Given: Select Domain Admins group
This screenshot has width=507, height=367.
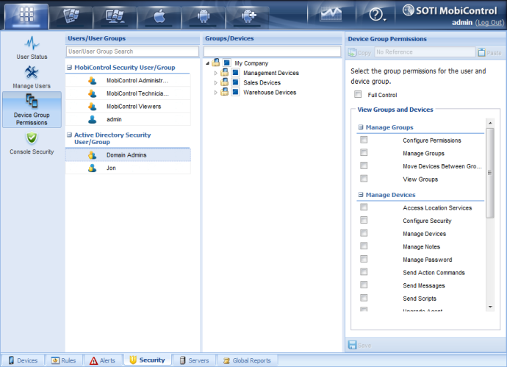Looking at the screenshot, I should [128, 155].
